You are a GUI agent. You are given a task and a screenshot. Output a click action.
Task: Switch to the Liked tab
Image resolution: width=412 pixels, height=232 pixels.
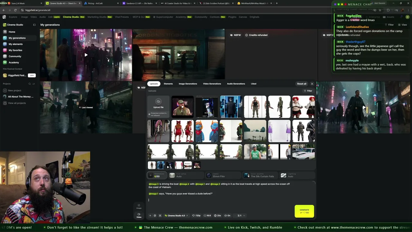pos(254,84)
